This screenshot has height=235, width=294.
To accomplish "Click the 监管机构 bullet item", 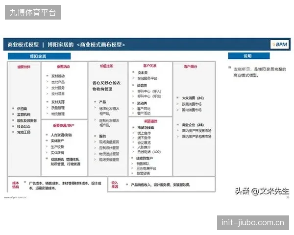I will pos(24,114).
